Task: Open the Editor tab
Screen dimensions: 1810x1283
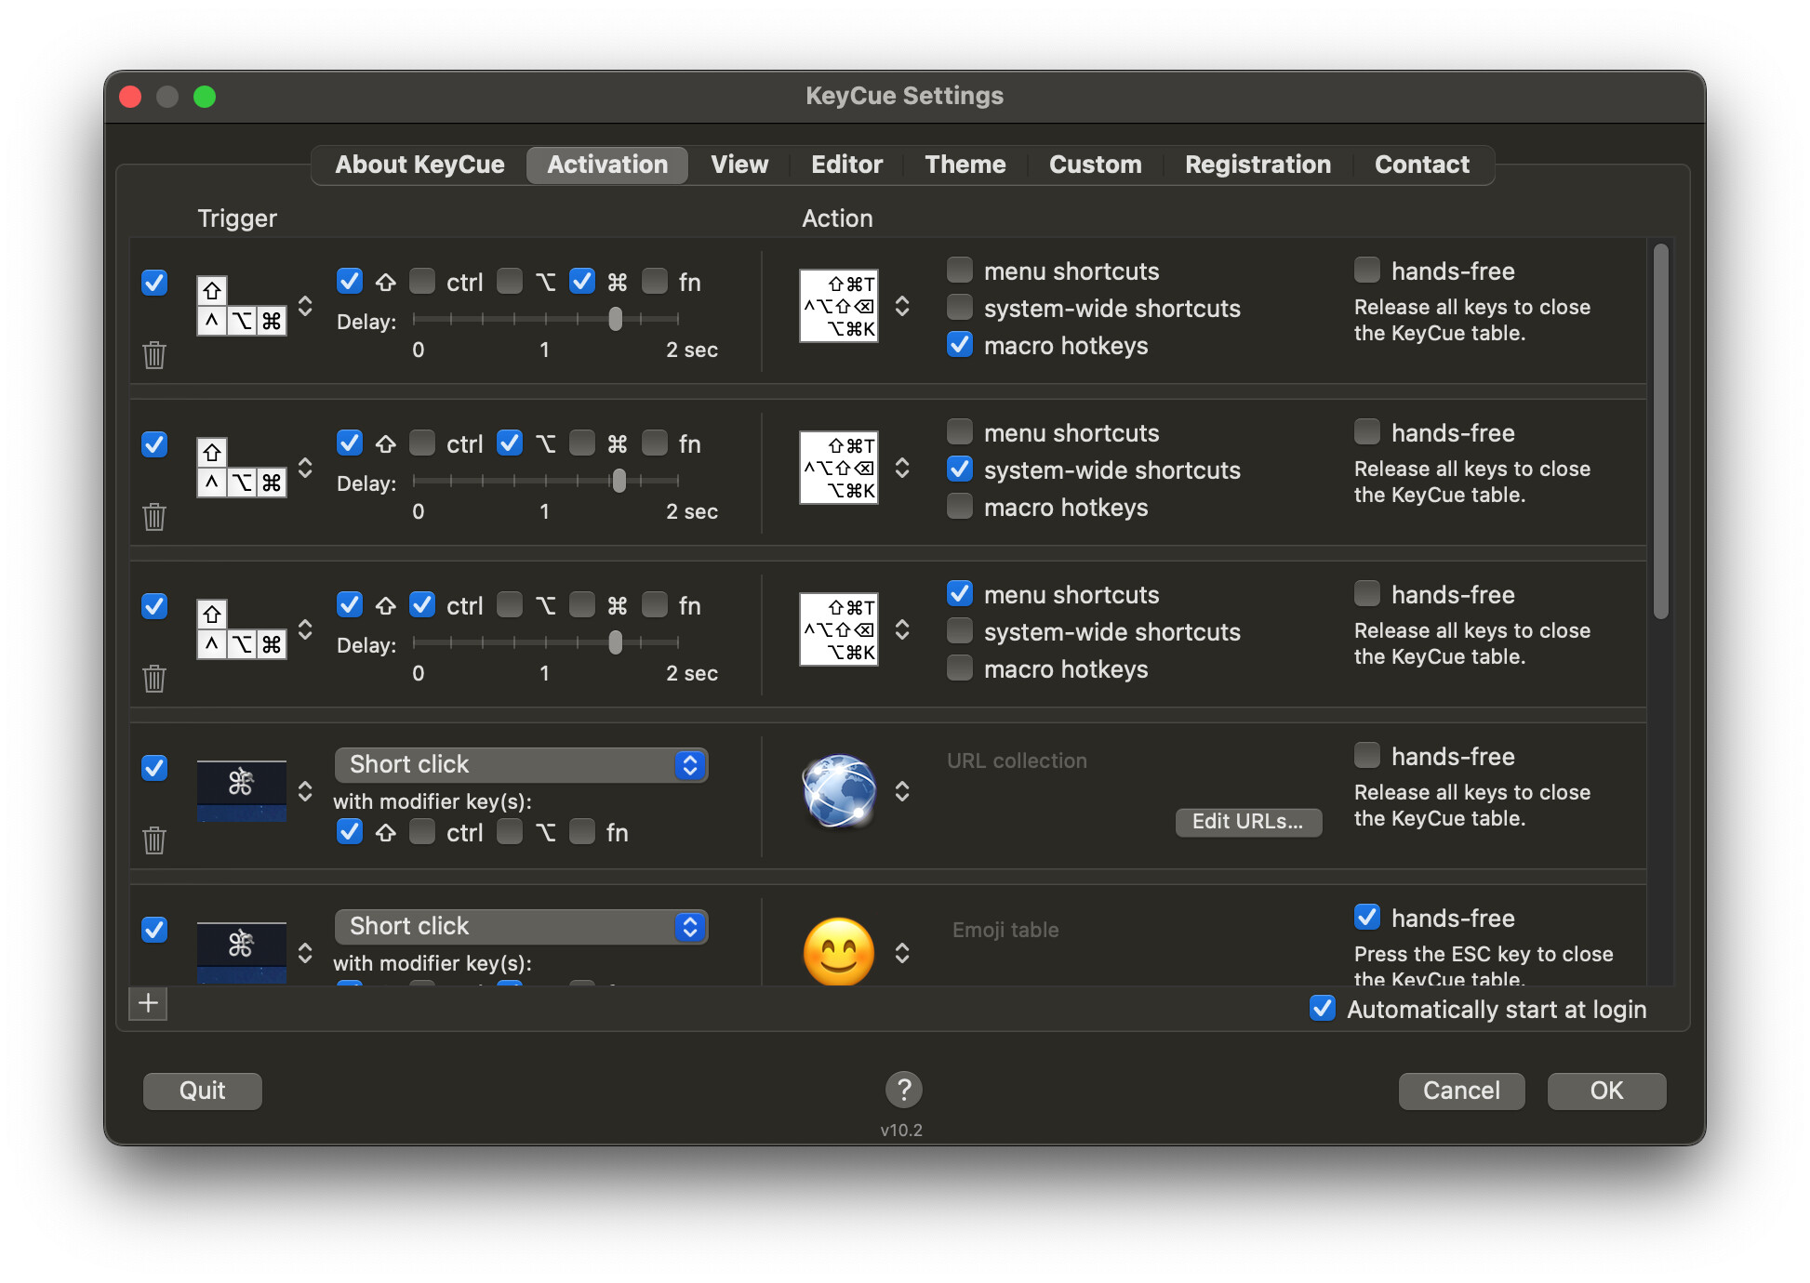Action: (x=846, y=165)
